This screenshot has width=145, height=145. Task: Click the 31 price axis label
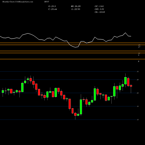138,72
